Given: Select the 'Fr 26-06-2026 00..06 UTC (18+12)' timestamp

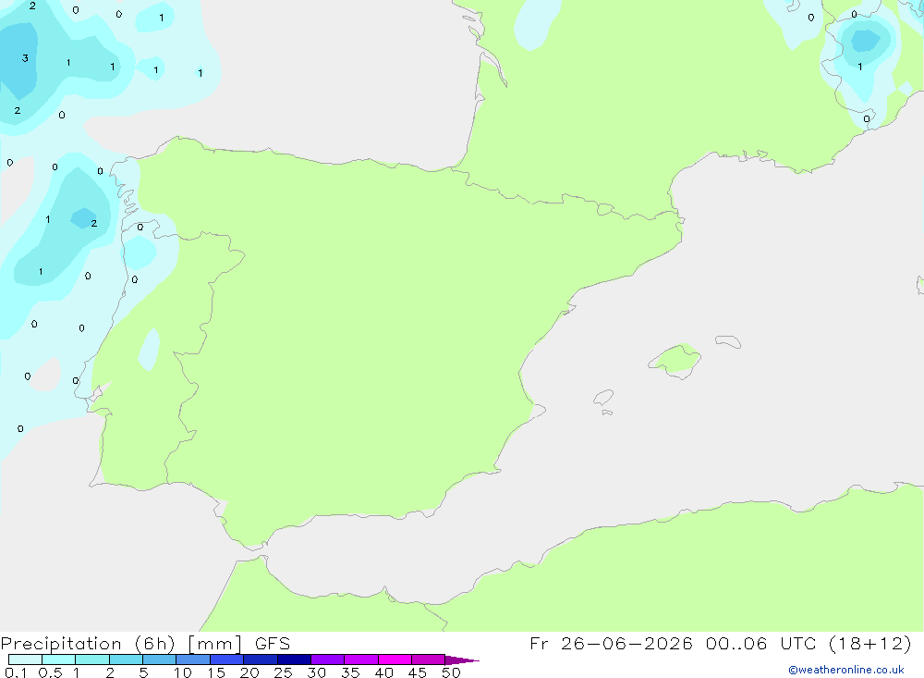Looking at the screenshot, I should tap(720, 644).
